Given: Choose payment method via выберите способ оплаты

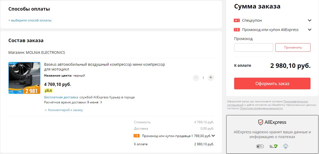Looking at the screenshot, I should 30,20.
